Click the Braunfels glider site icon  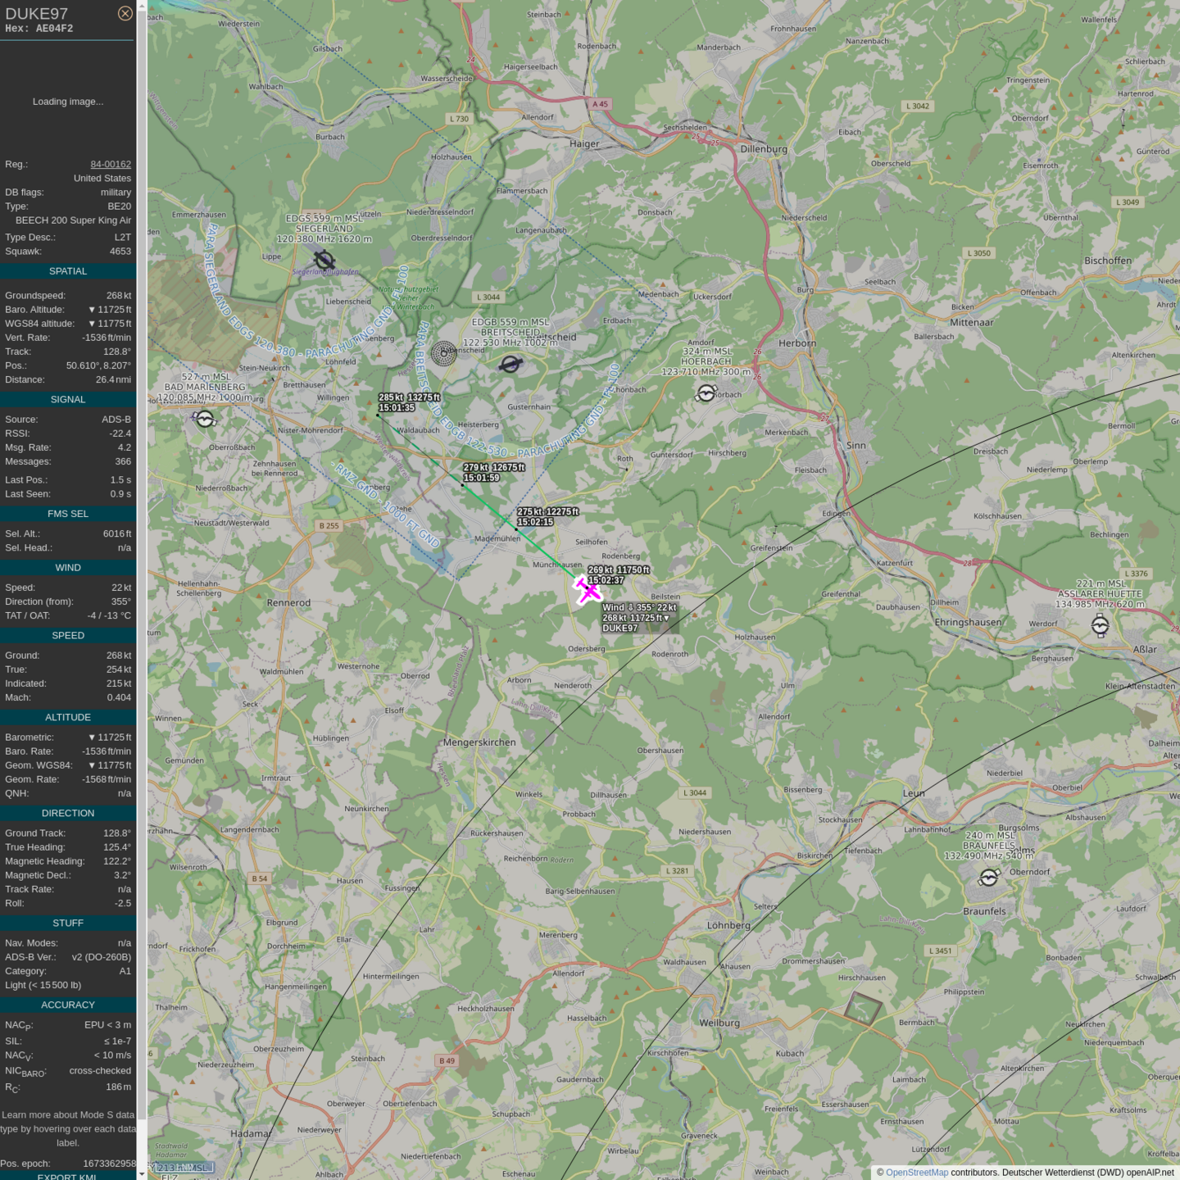pyautogui.click(x=989, y=878)
